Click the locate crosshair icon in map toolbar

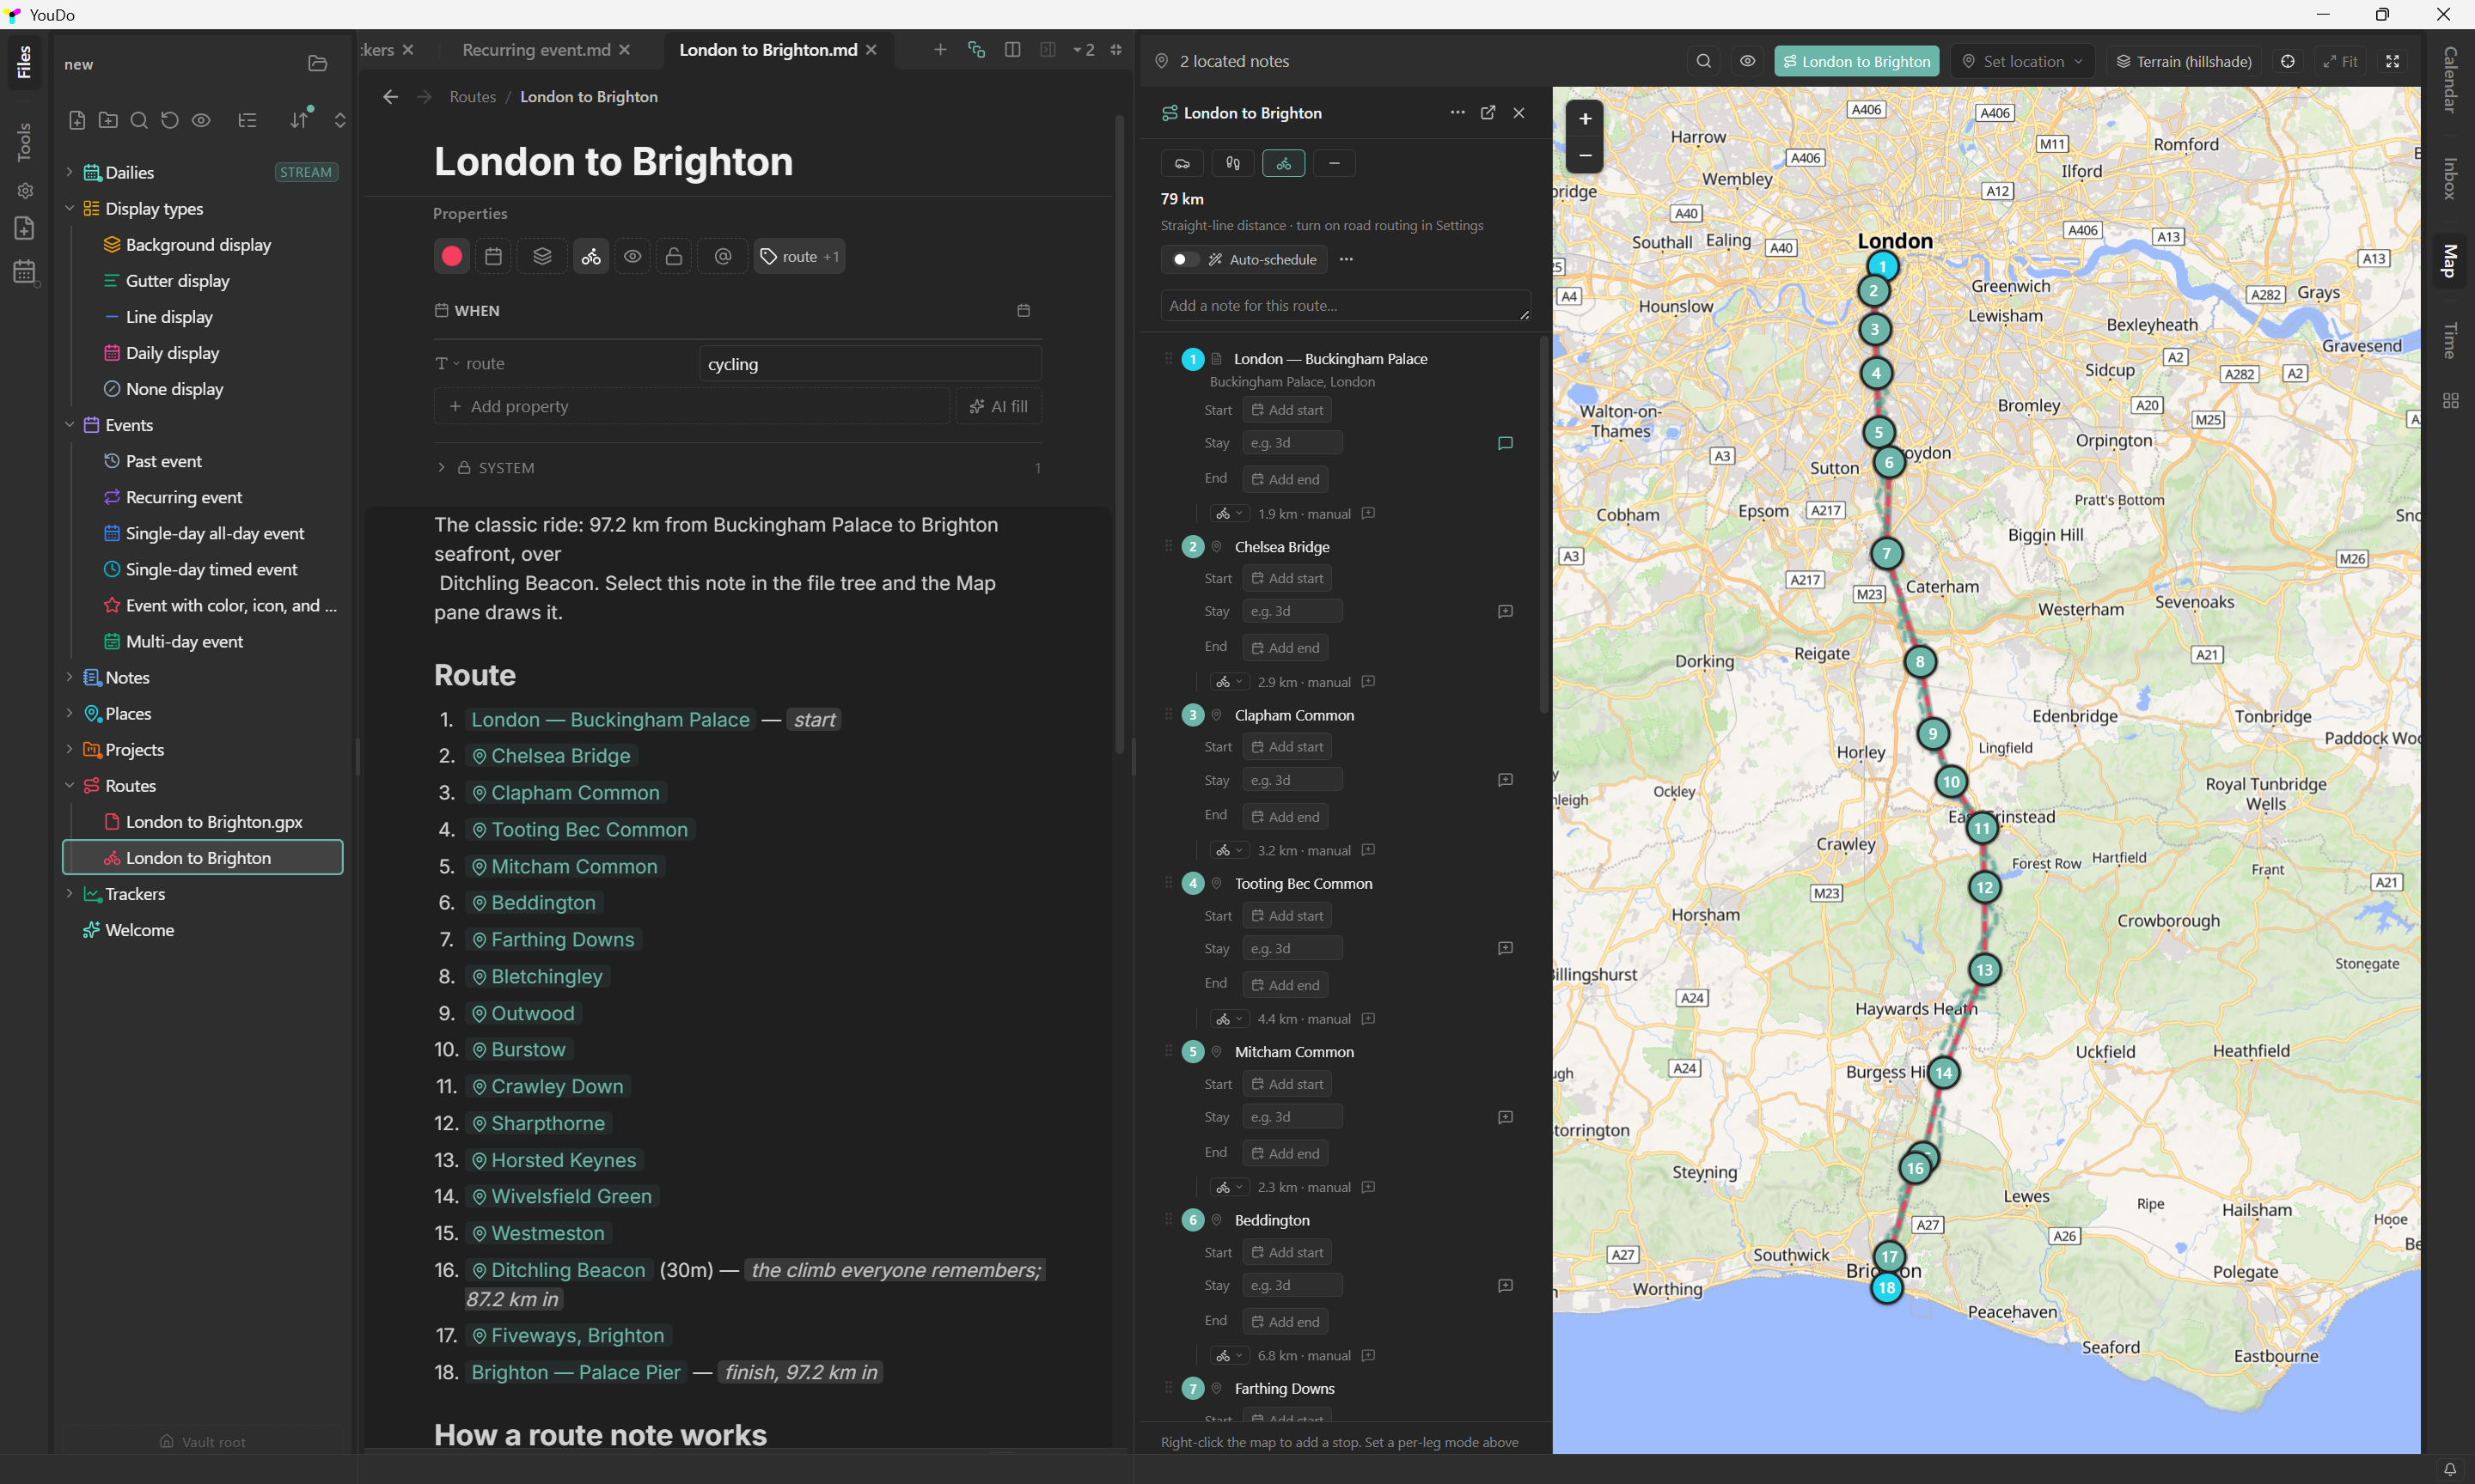pyautogui.click(x=2287, y=61)
